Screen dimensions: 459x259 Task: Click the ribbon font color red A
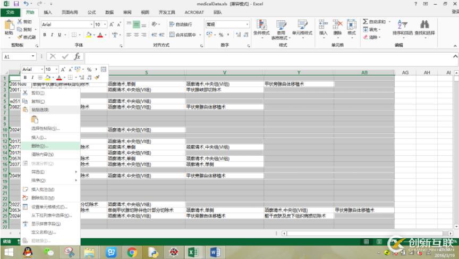(100, 35)
